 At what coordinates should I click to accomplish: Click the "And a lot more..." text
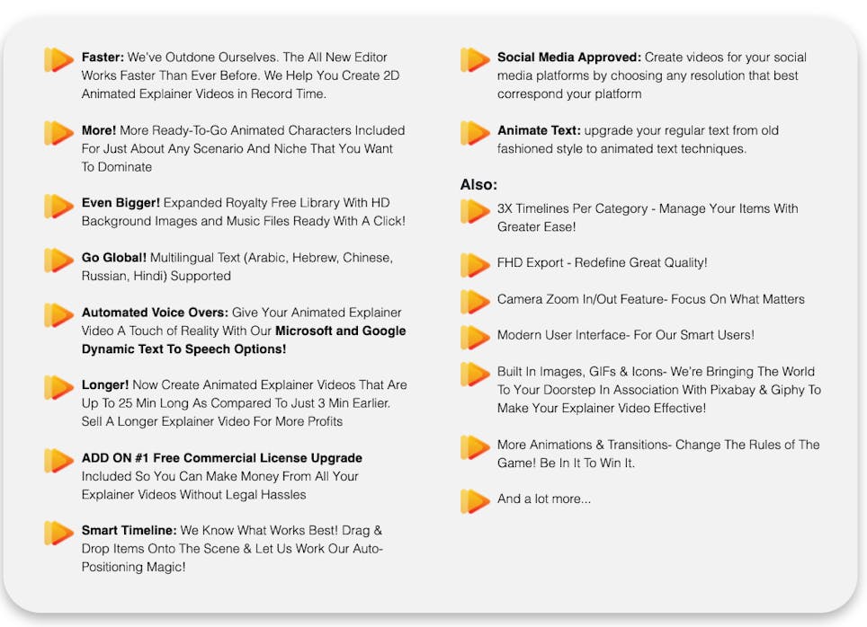tap(544, 499)
